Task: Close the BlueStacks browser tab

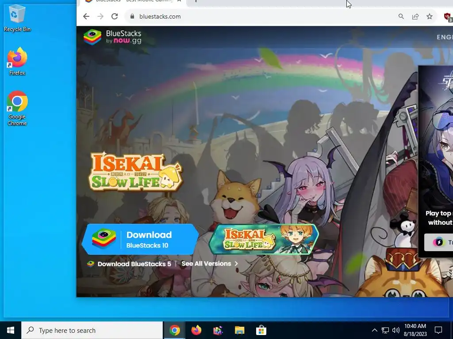Action: point(179,1)
